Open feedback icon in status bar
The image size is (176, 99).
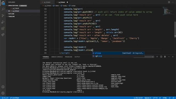170,98
